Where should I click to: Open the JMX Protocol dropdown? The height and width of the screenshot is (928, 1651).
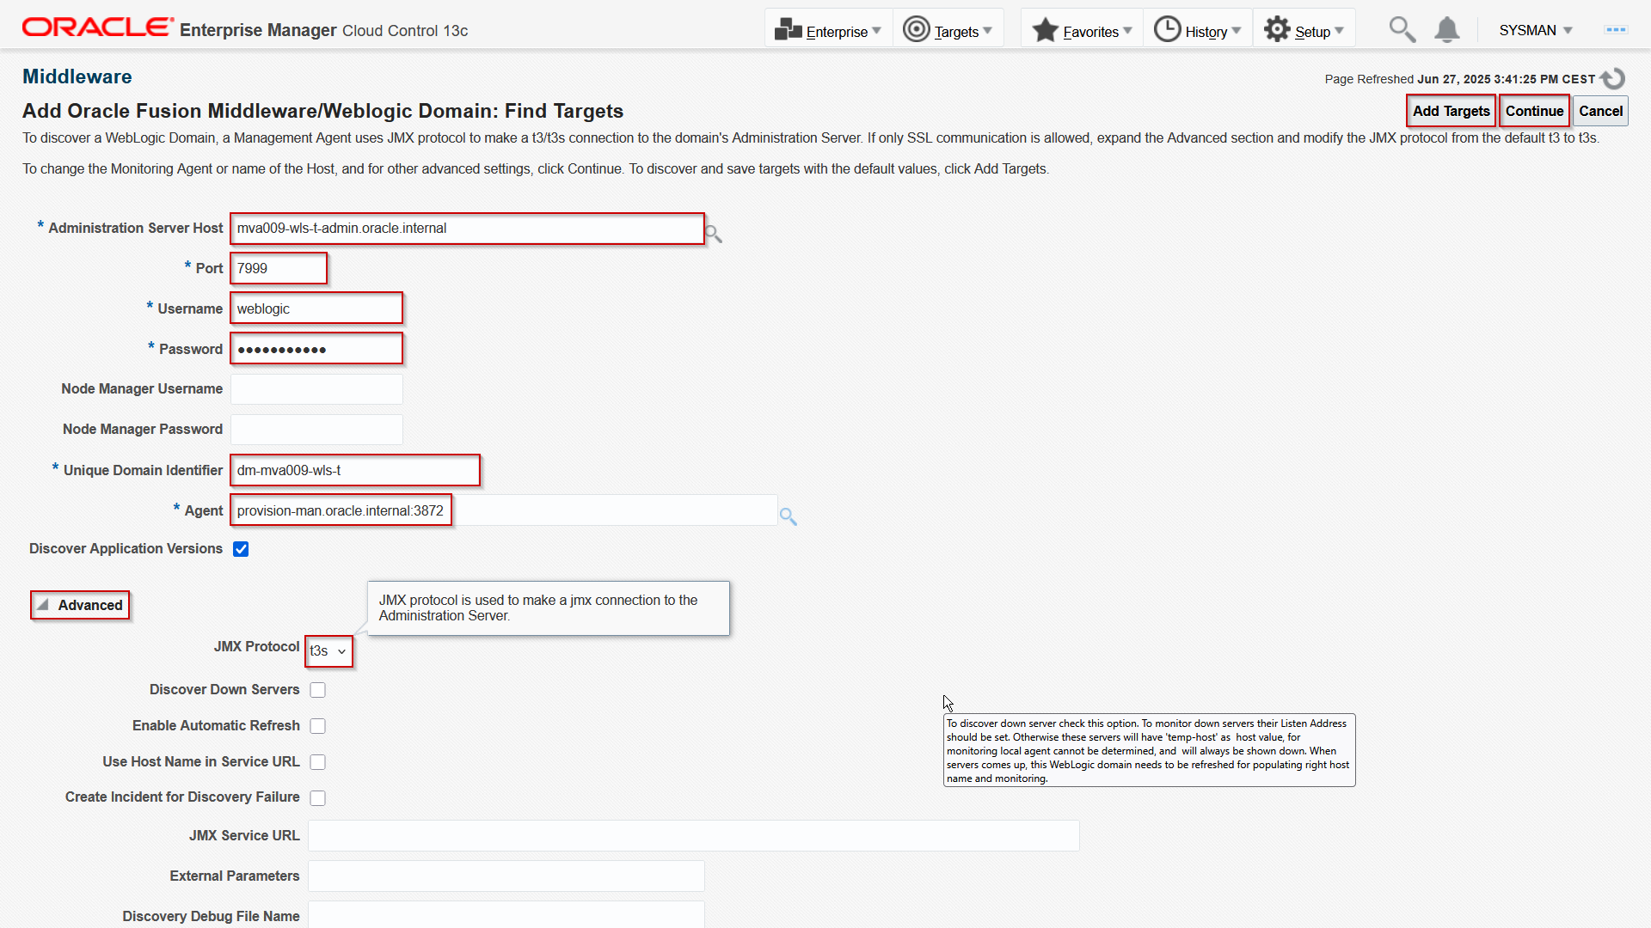[x=328, y=651]
